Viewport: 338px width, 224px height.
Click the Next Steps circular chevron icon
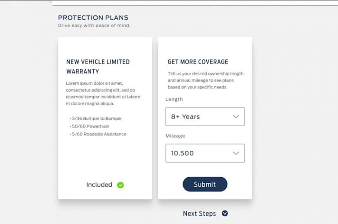[x=224, y=214]
